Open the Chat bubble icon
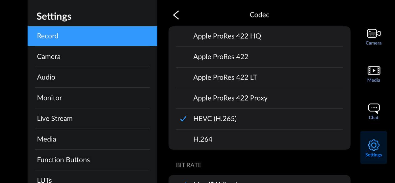 point(374,108)
